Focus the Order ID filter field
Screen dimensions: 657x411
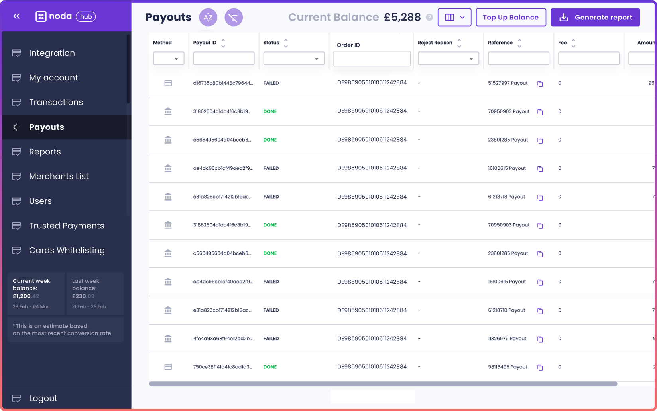pyautogui.click(x=372, y=58)
